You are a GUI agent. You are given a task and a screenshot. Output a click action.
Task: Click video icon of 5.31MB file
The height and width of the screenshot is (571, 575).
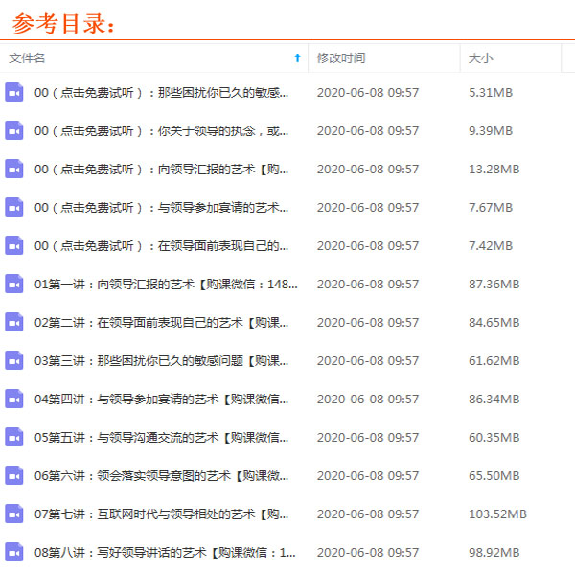pyautogui.click(x=13, y=92)
